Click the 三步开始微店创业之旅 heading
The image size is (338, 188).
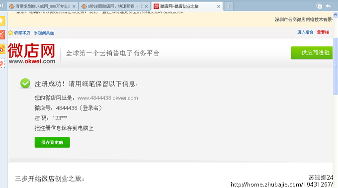50,179
